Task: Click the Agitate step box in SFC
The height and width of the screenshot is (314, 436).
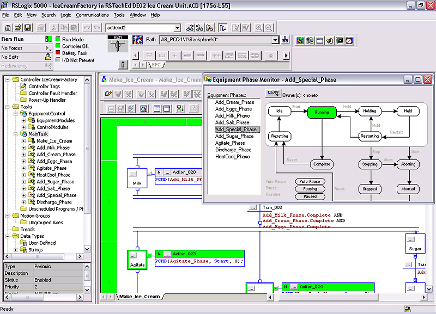Action: tap(137, 260)
